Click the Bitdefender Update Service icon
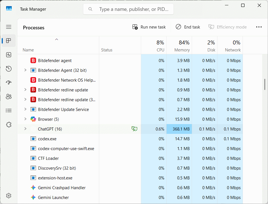 [33, 109]
